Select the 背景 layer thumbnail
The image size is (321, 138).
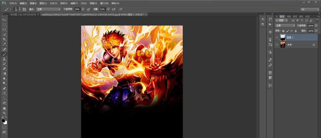coord(283,45)
